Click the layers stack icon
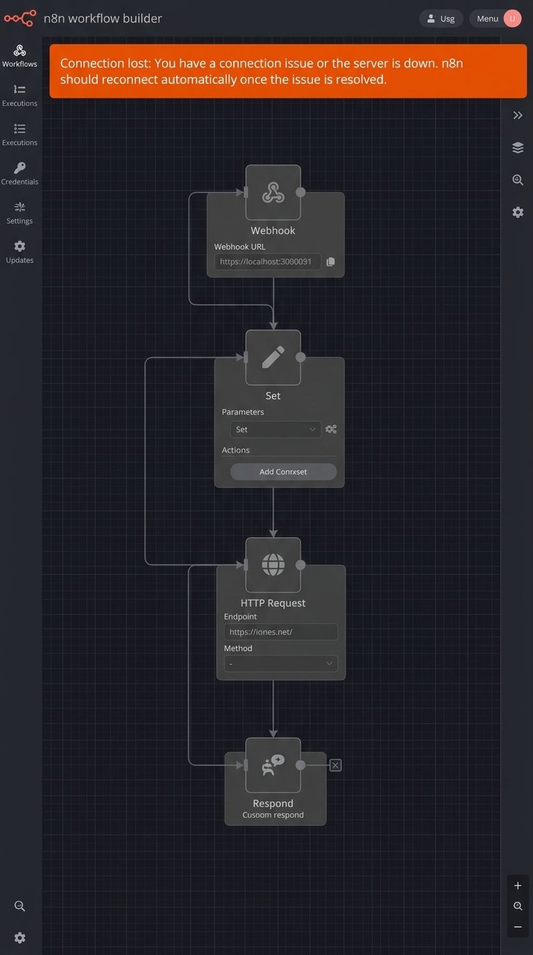Viewport: 533px width, 955px height. click(518, 147)
